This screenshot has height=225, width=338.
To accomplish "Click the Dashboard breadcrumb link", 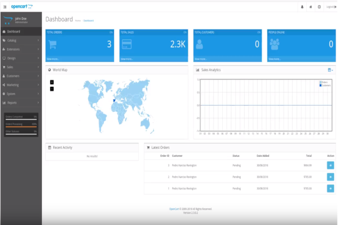I will coord(88,21).
